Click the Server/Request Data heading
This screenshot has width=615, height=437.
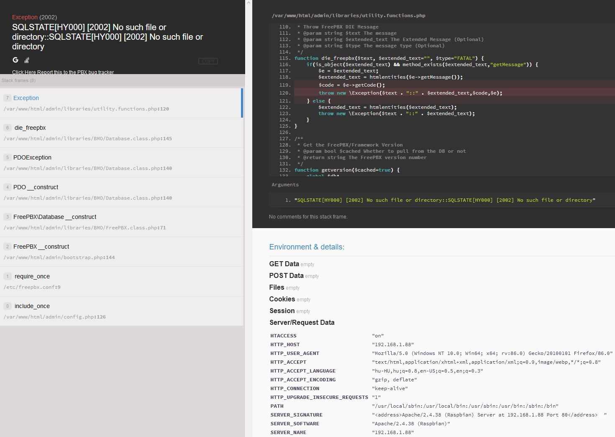pyautogui.click(x=302, y=322)
